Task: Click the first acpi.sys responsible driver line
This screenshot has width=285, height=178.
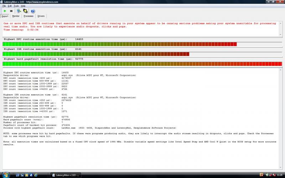Action: click(x=69, y=75)
